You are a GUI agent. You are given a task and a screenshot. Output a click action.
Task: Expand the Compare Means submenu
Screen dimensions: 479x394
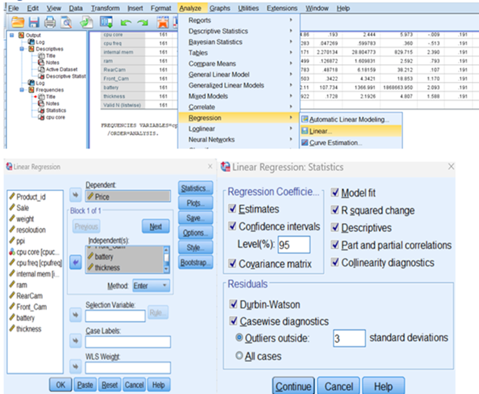point(238,63)
